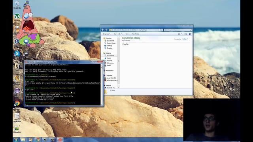The width and height of the screenshot is (253, 142).
Task: Open the Arrange by Folder dropdown
Action: click(185, 39)
